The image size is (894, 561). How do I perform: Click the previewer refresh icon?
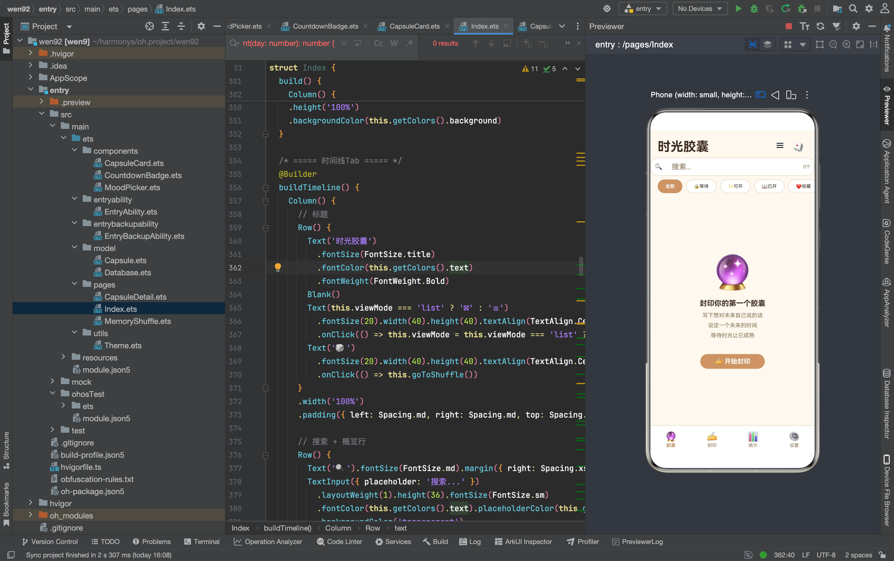(820, 26)
